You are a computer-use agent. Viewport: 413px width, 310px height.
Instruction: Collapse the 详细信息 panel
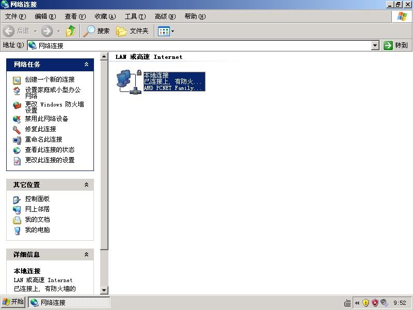point(86,254)
